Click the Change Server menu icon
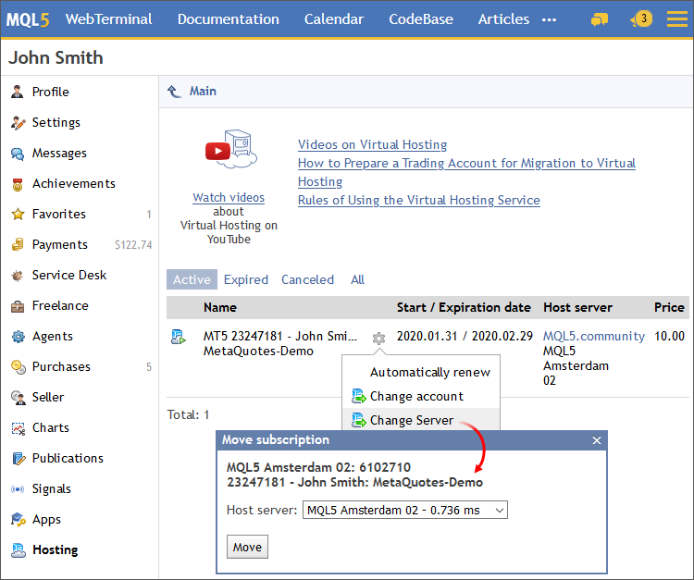Screen dimensions: 694x580 pyautogui.click(x=358, y=420)
